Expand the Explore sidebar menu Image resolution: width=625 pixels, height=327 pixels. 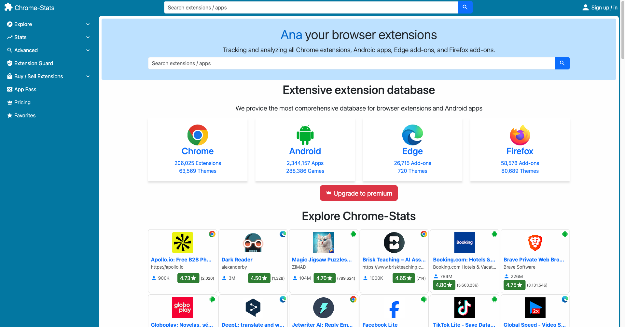[x=88, y=24]
